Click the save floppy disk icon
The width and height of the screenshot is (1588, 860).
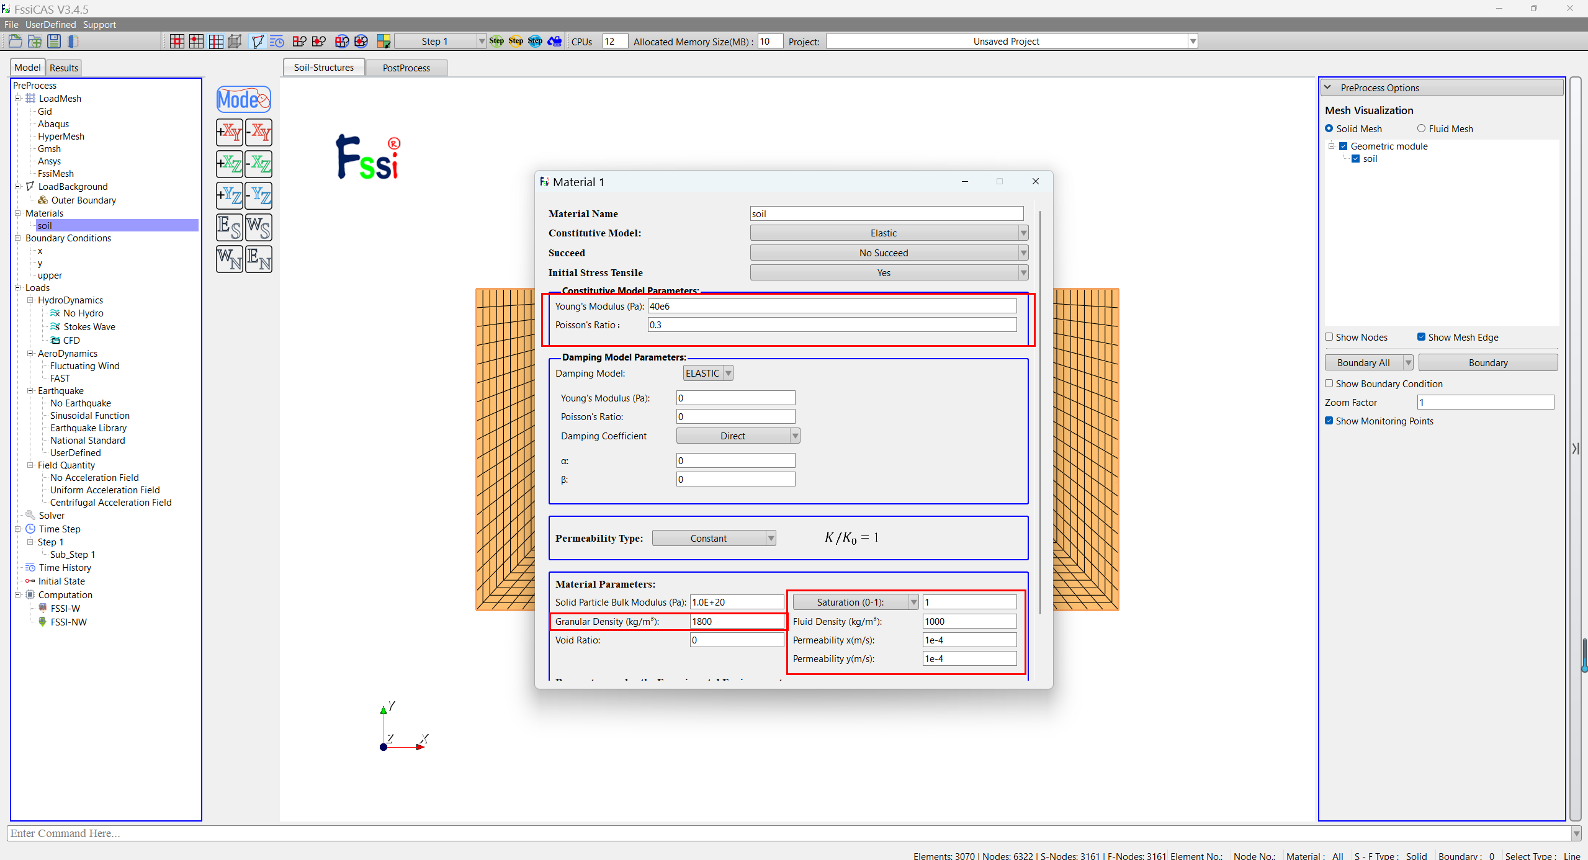[54, 42]
